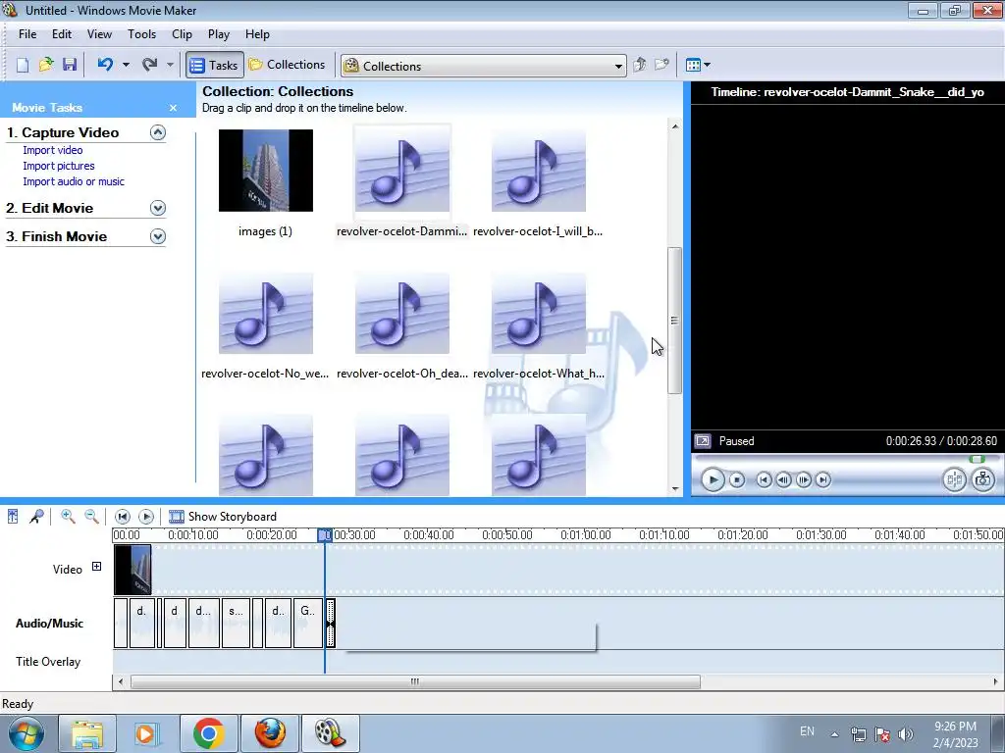The width and height of the screenshot is (1005, 753).
Task: Click the Show Storyboard button
Action: [223, 517]
